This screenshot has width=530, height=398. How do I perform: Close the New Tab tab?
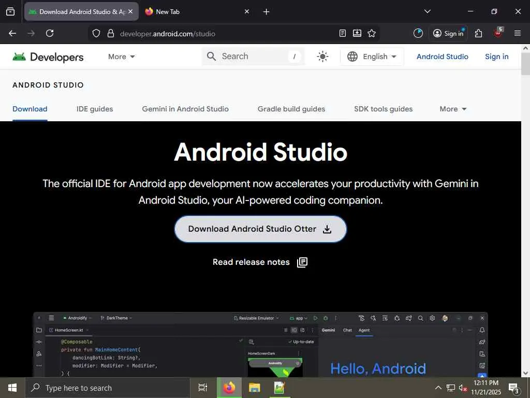pos(247,11)
